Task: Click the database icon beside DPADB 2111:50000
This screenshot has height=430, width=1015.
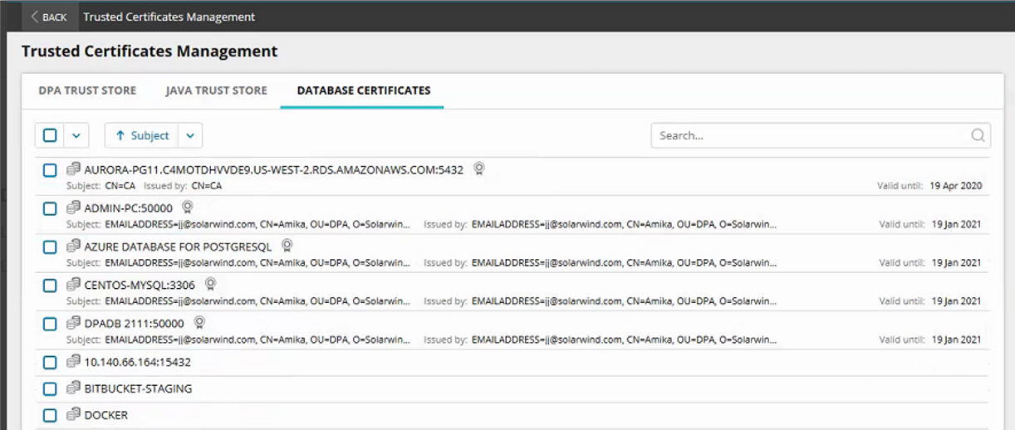Action: coord(73,323)
